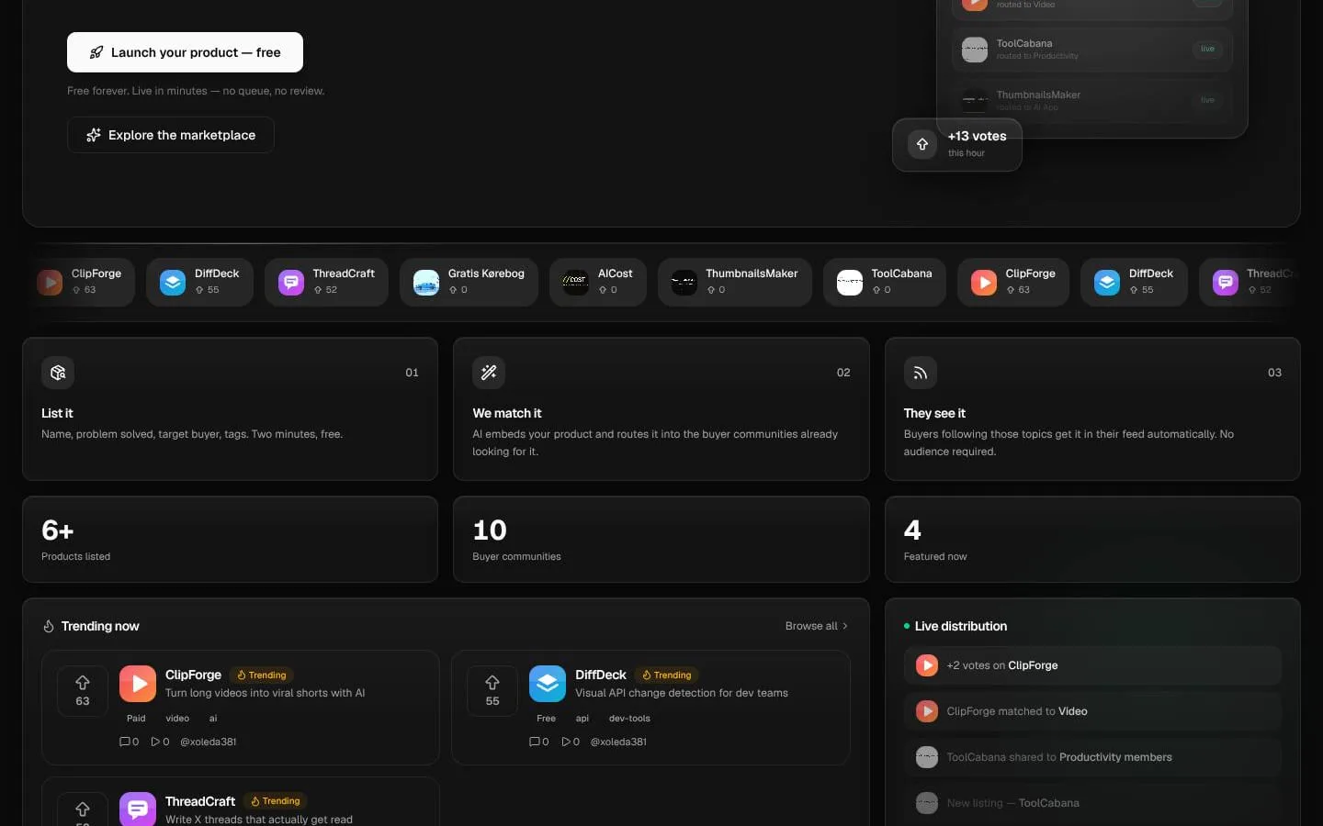Click ClipForge icon in matched to Video row

tap(927, 711)
